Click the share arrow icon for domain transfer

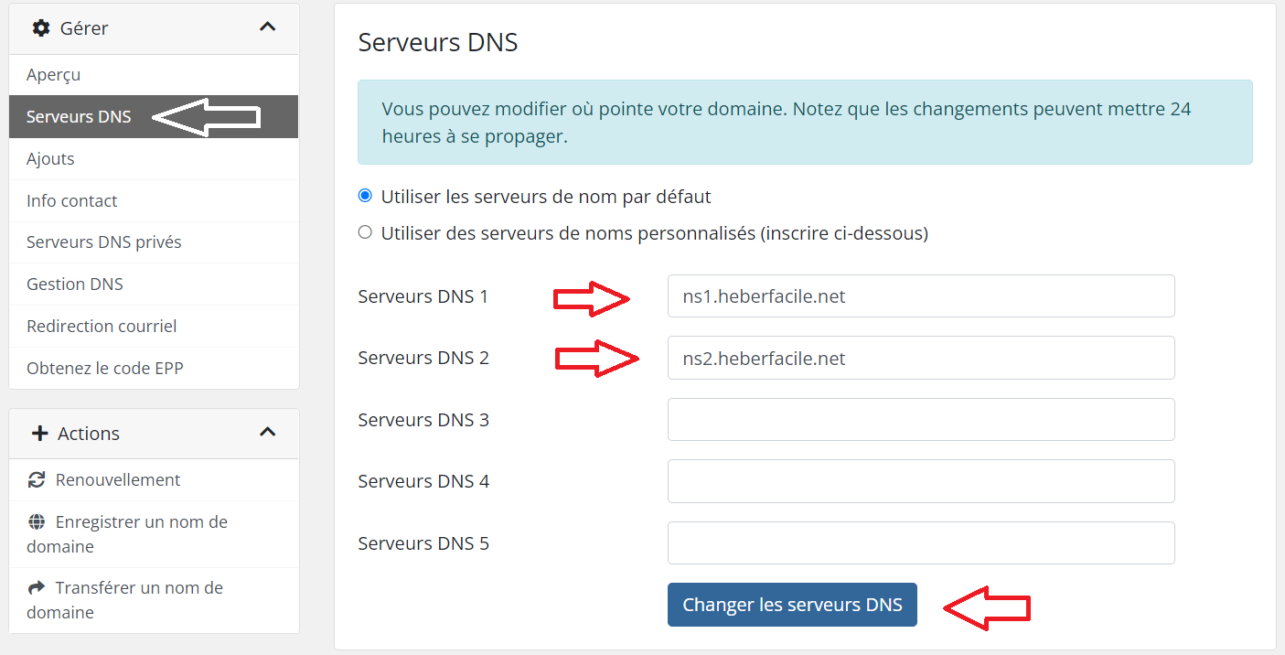tap(37, 588)
